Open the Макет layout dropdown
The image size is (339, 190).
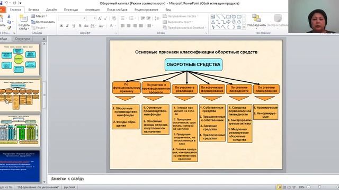coord(39,16)
